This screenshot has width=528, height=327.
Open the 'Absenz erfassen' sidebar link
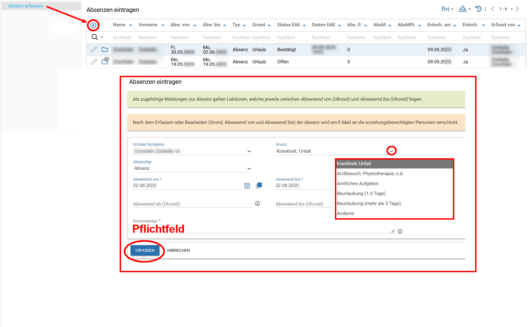25,6
